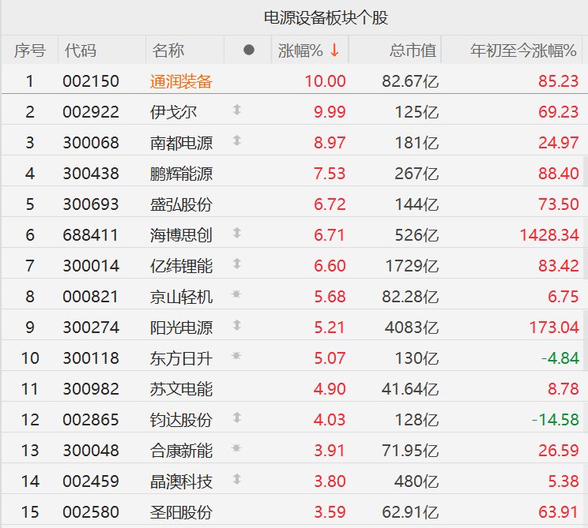Click the 代码 column header

coord(81,51)
